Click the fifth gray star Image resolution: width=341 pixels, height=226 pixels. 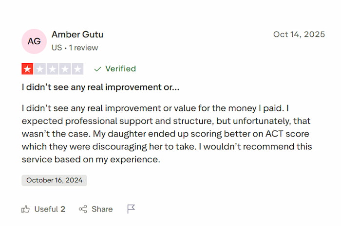tap(77, 69)
